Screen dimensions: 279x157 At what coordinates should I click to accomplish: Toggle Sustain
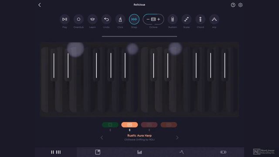tap(173, 19)
